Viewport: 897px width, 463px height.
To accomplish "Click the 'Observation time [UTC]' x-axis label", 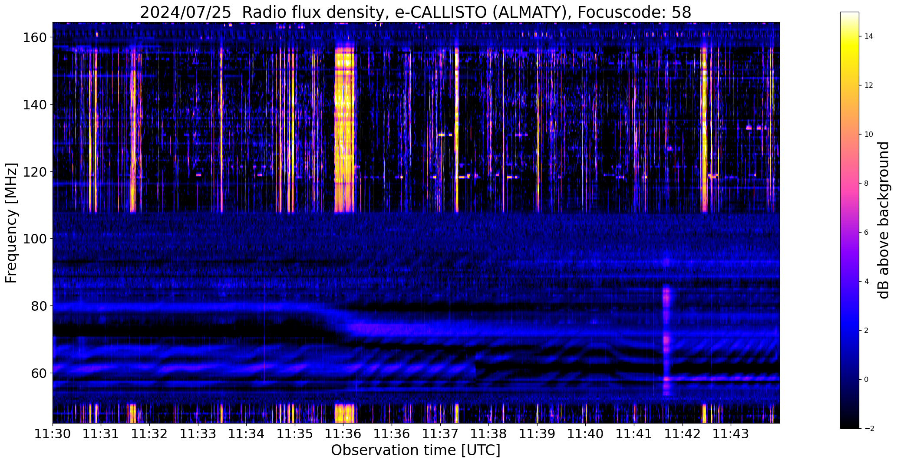I will pyautogui.click(x=416, y=450).
